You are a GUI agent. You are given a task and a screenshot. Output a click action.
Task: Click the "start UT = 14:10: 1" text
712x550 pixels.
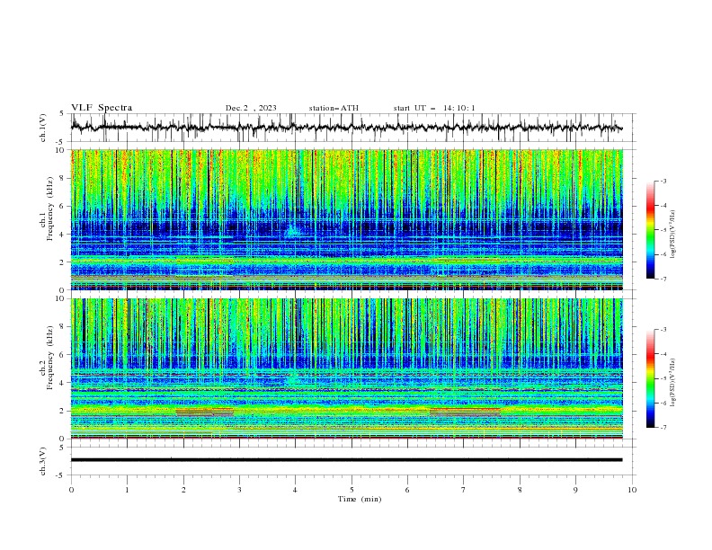(434, 108)
